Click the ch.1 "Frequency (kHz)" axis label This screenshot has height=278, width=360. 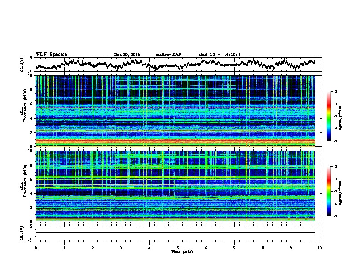25,105
